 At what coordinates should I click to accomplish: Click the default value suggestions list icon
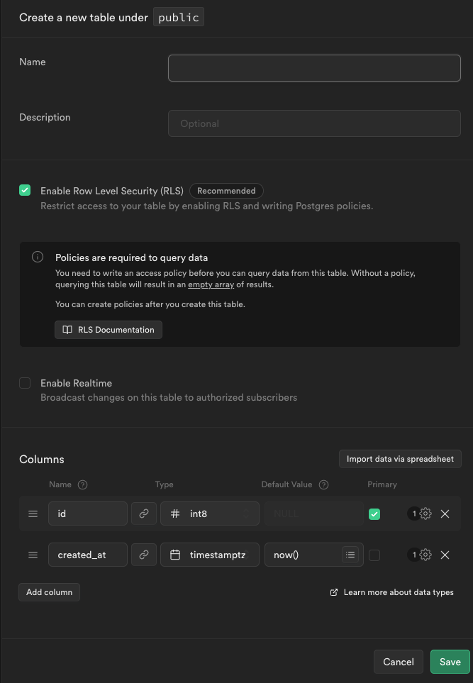[350, 555]
